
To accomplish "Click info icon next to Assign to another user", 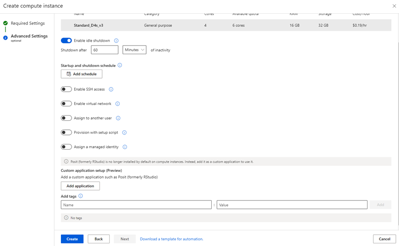I will [118, 118].
